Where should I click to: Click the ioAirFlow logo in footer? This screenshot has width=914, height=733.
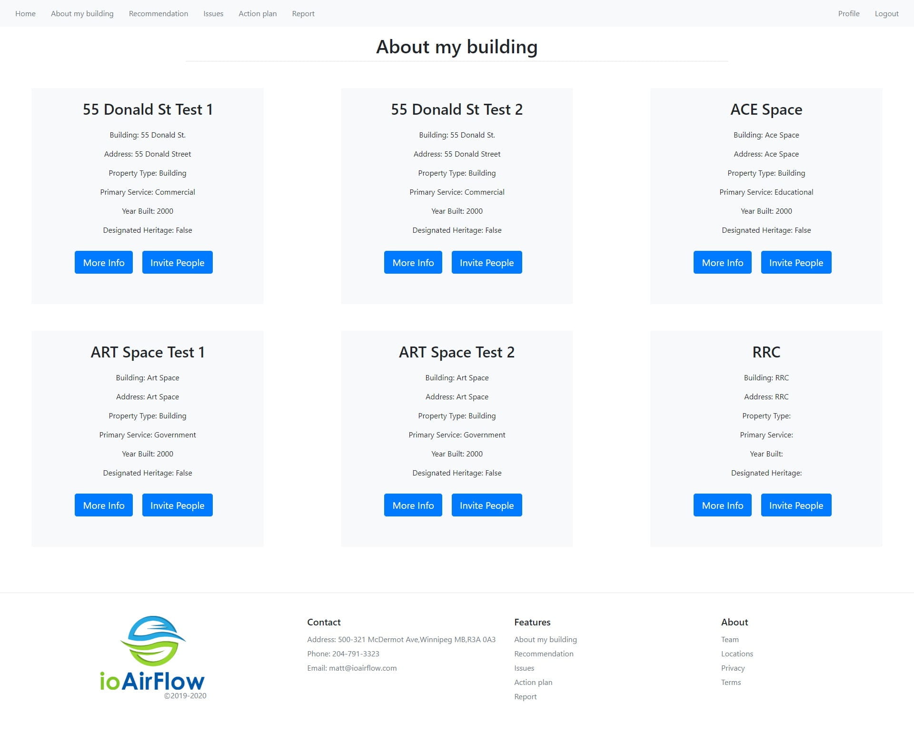coord(152,654)
